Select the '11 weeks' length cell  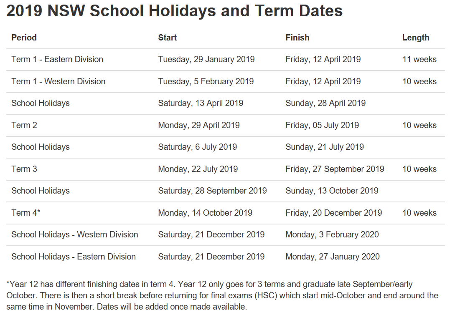(x=419, y=59)
